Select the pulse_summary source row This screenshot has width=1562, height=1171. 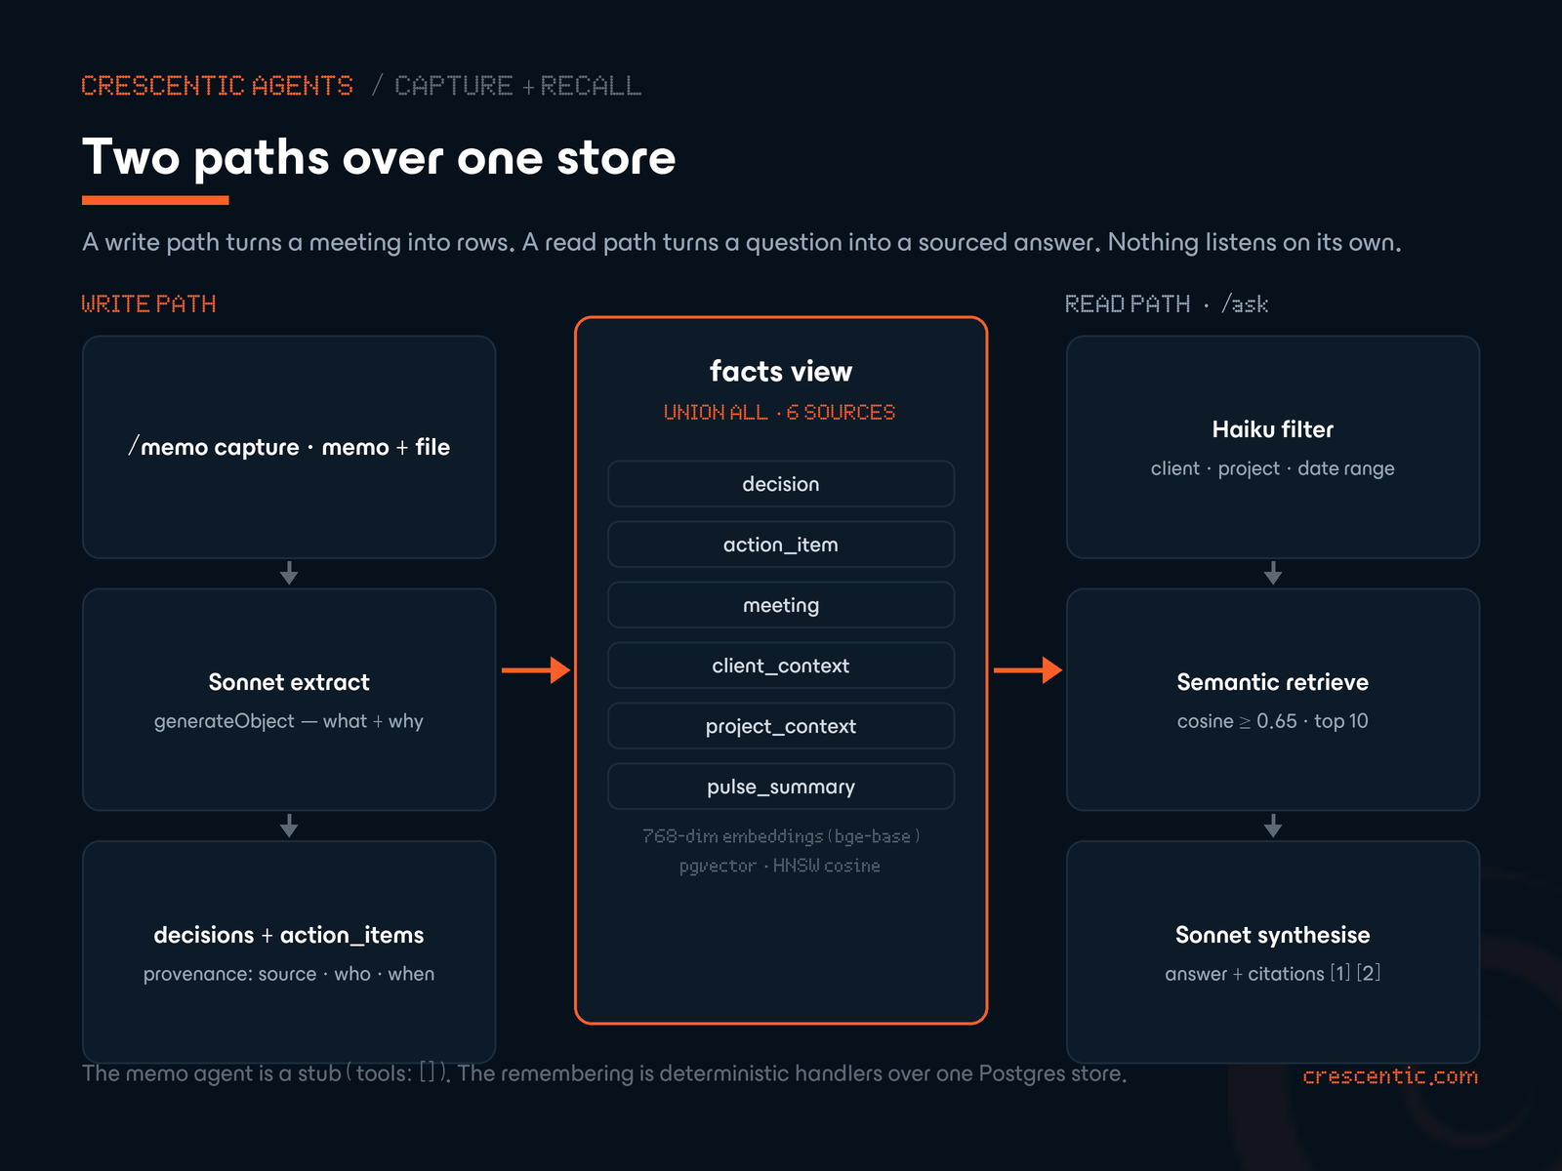coord(781,787)
